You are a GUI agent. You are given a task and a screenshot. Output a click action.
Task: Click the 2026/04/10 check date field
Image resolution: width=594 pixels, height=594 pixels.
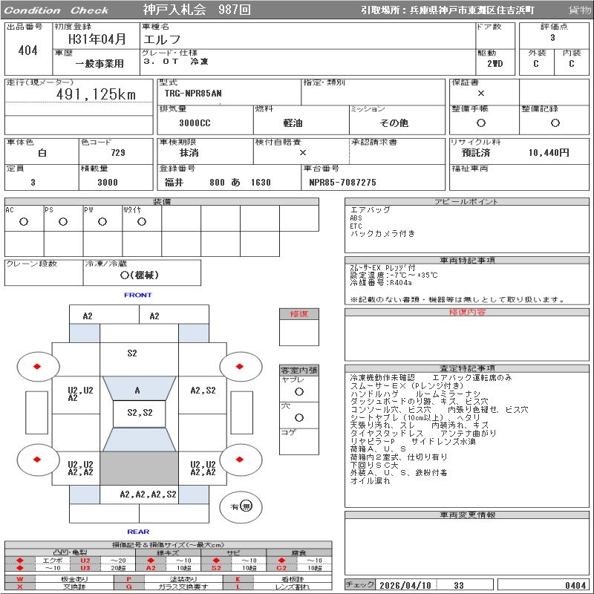point(405,585)
